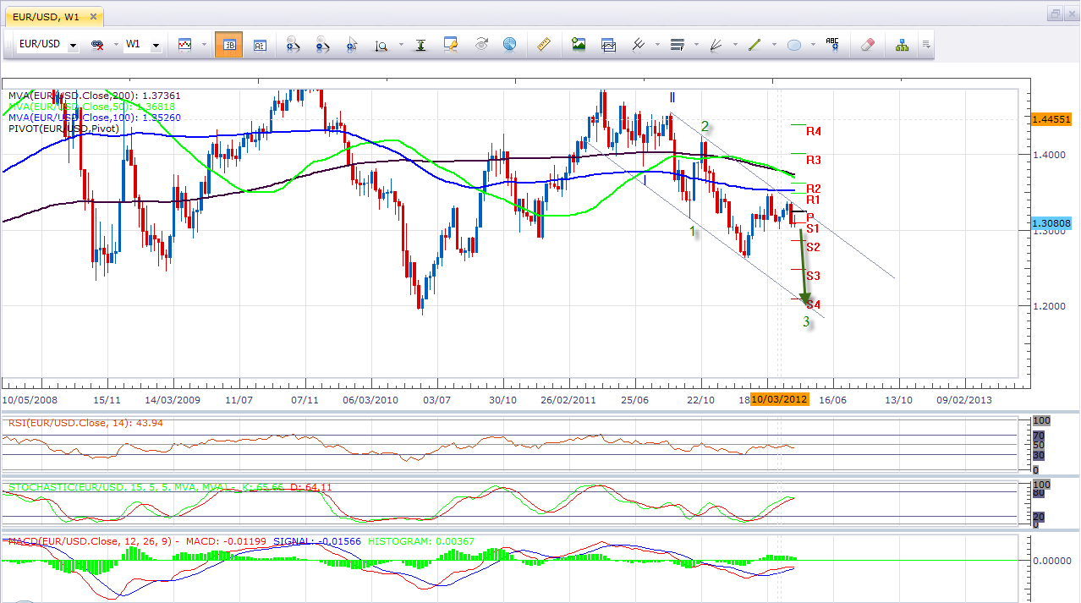This screenshot has height=603, width=1081.
Task: Toggle the highlighted orange data-label button
Action: [228, 45]
